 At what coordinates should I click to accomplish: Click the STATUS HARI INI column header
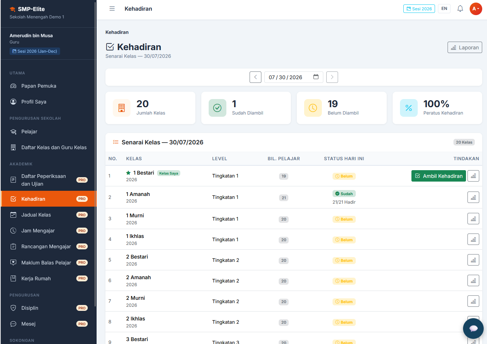344,159
